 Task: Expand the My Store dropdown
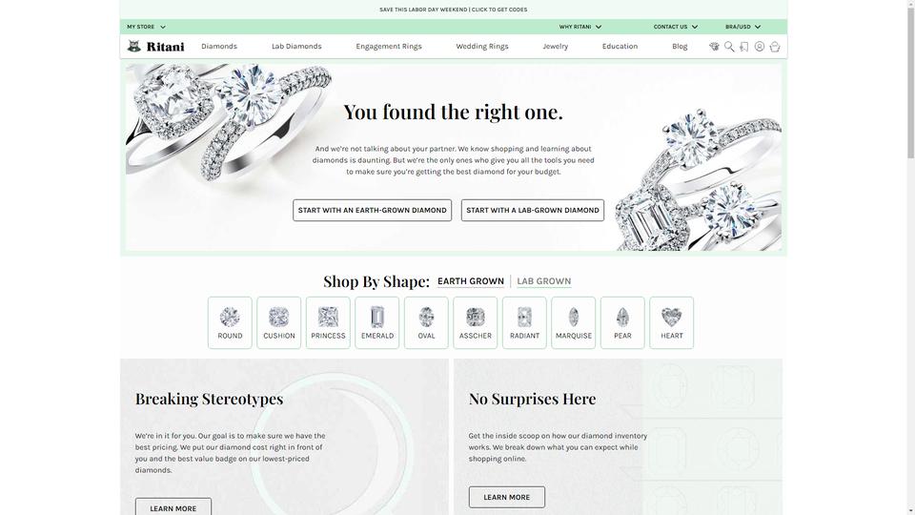[x=147, y=27]
